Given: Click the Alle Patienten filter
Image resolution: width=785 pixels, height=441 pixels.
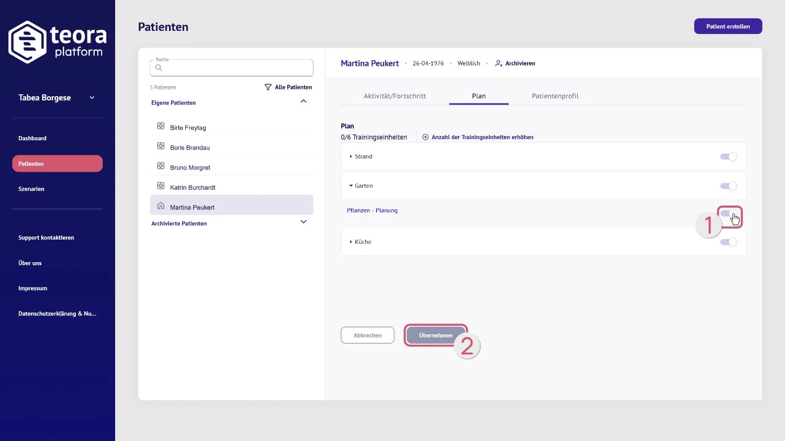Looking at the screenshot, I should click(293, 87).
